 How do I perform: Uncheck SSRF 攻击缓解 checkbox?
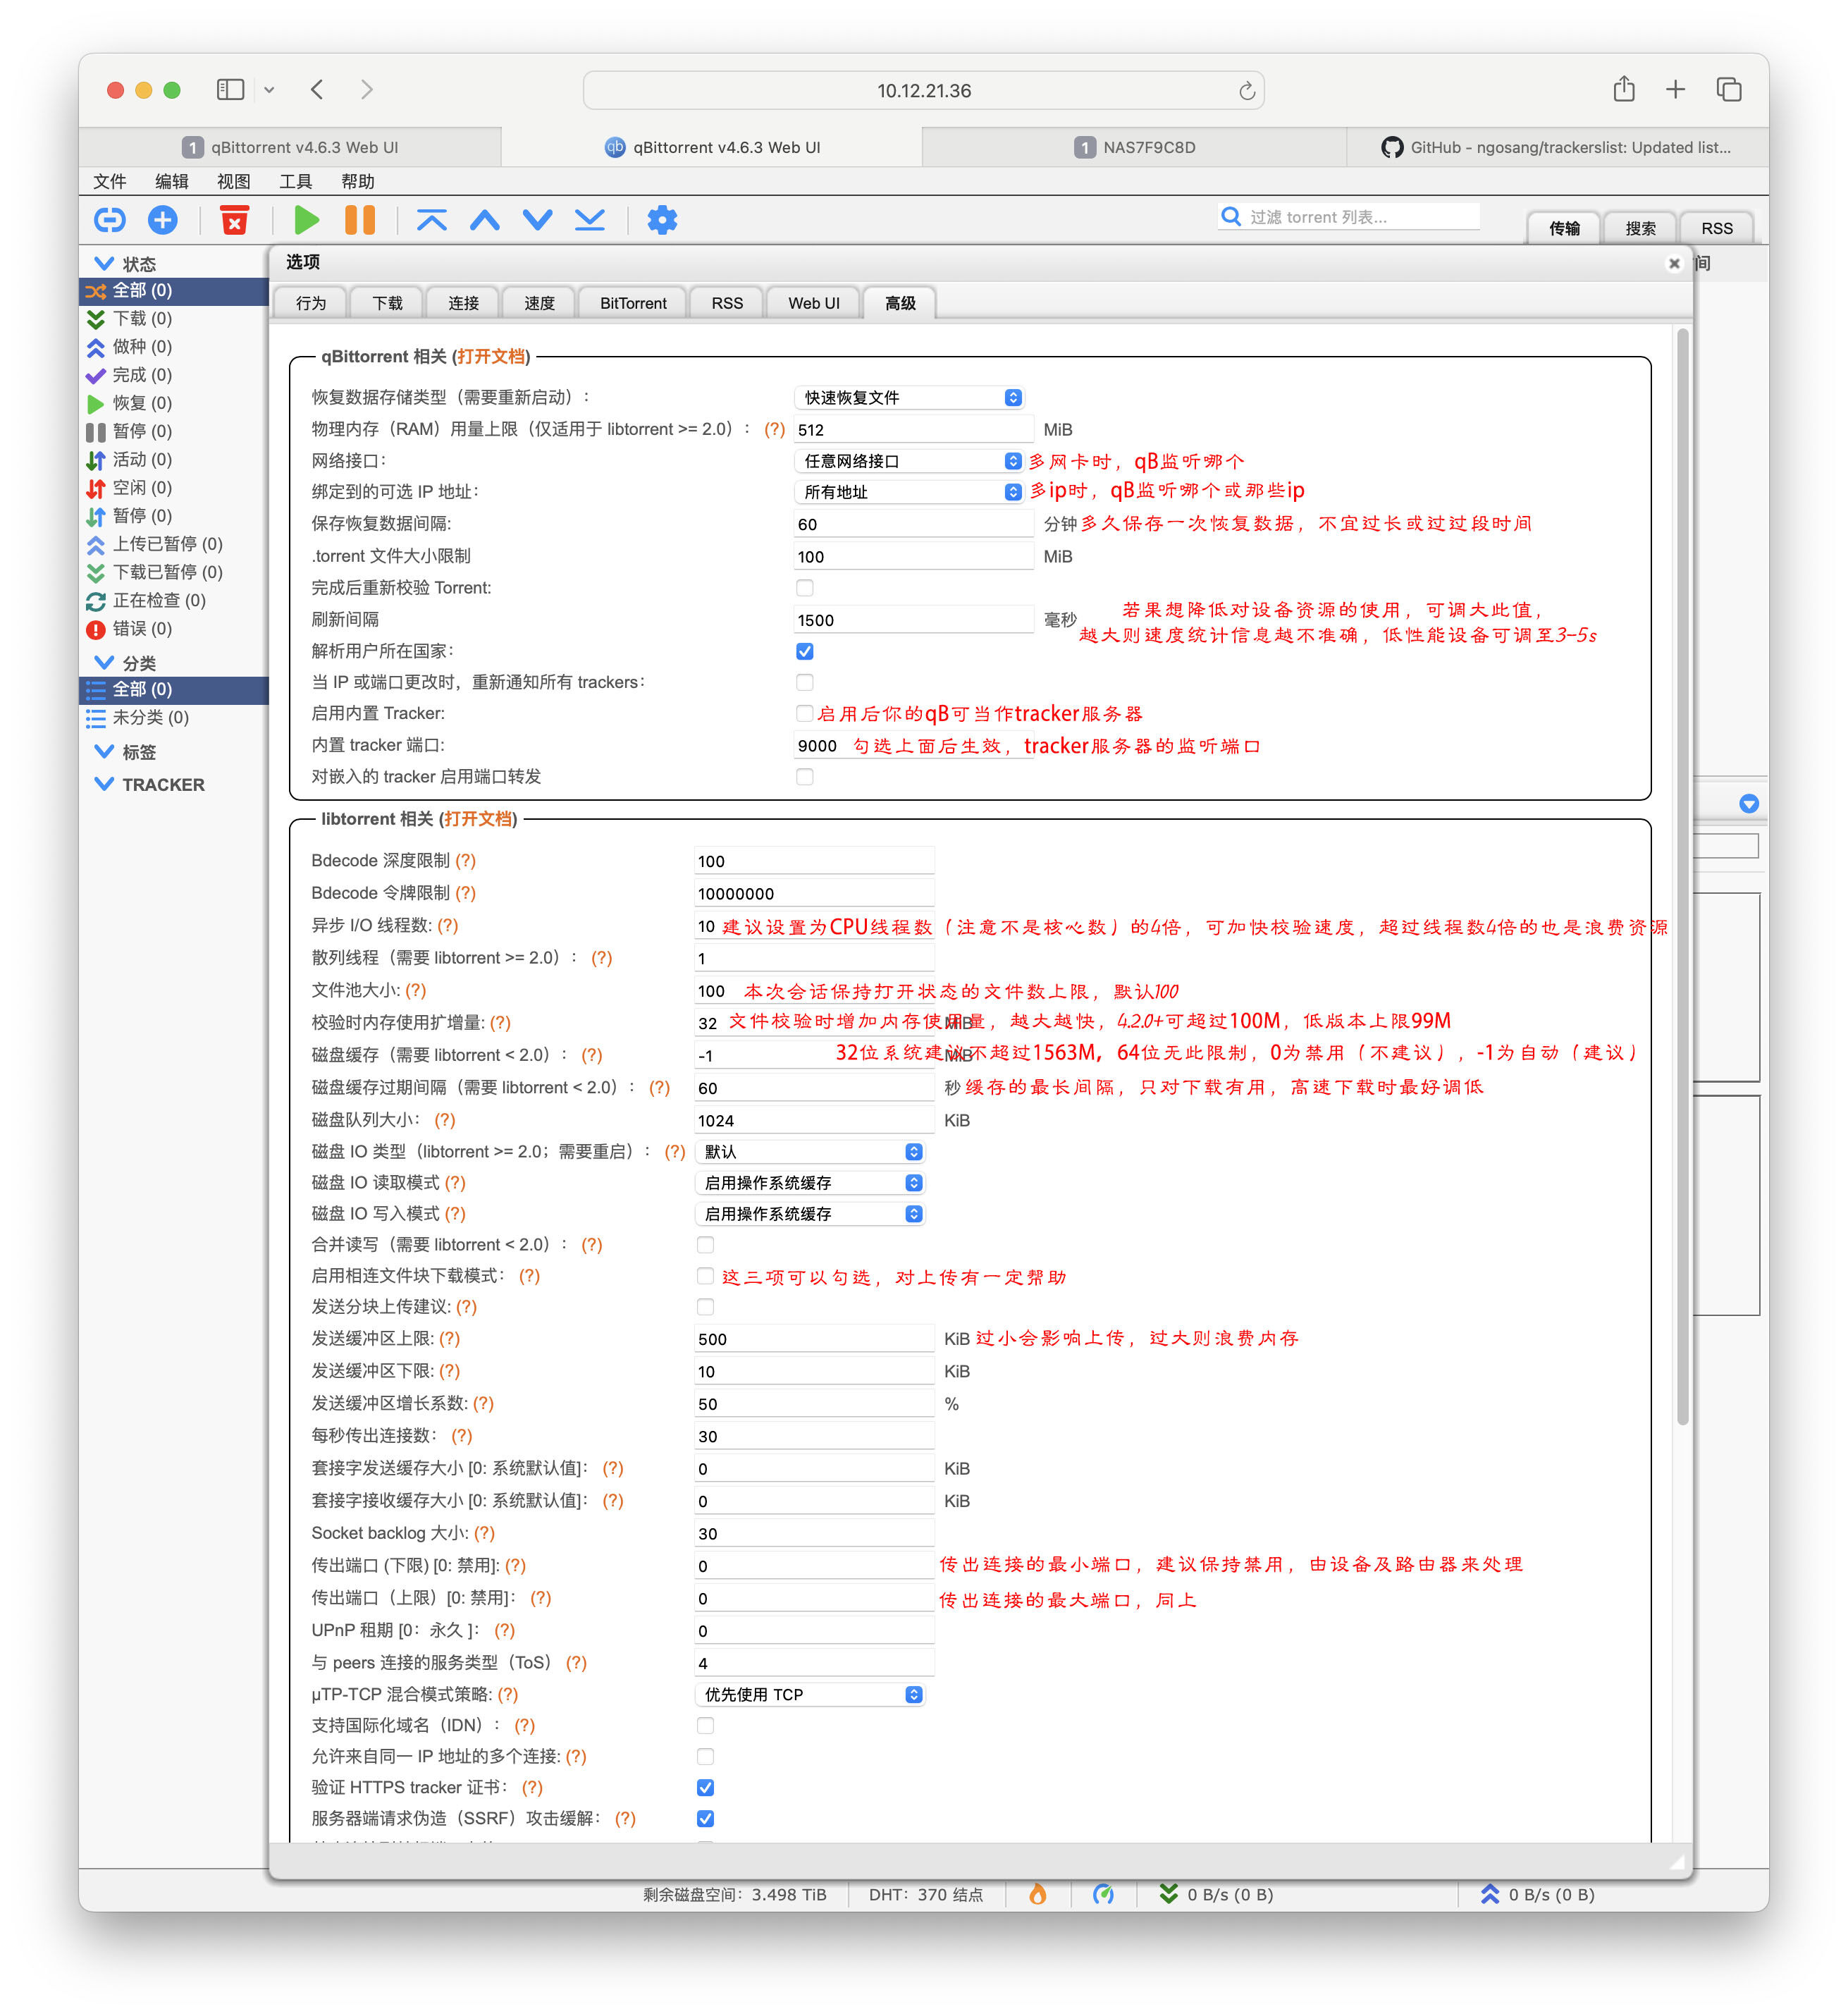point(706,1819)
